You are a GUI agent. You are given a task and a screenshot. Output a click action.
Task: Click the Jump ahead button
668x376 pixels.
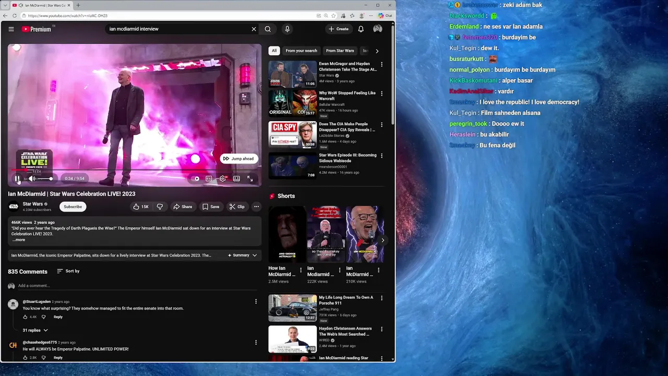pyautogui.click(x=239, y=159)
